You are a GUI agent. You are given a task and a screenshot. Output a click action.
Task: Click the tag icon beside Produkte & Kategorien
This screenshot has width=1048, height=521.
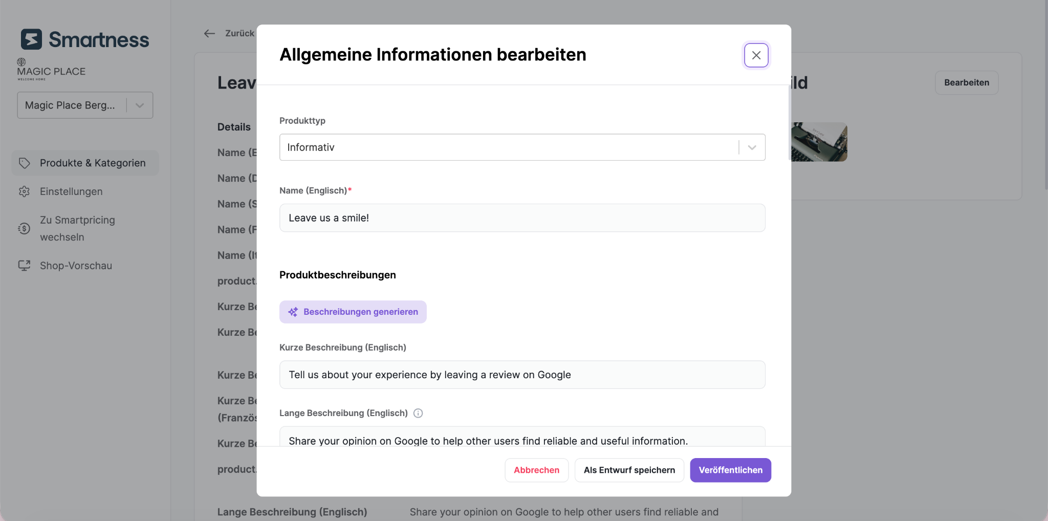pos(24,163)
